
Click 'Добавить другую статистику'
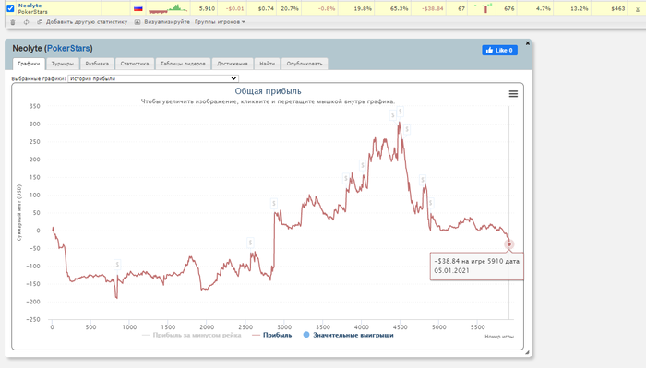pos(87,22)
